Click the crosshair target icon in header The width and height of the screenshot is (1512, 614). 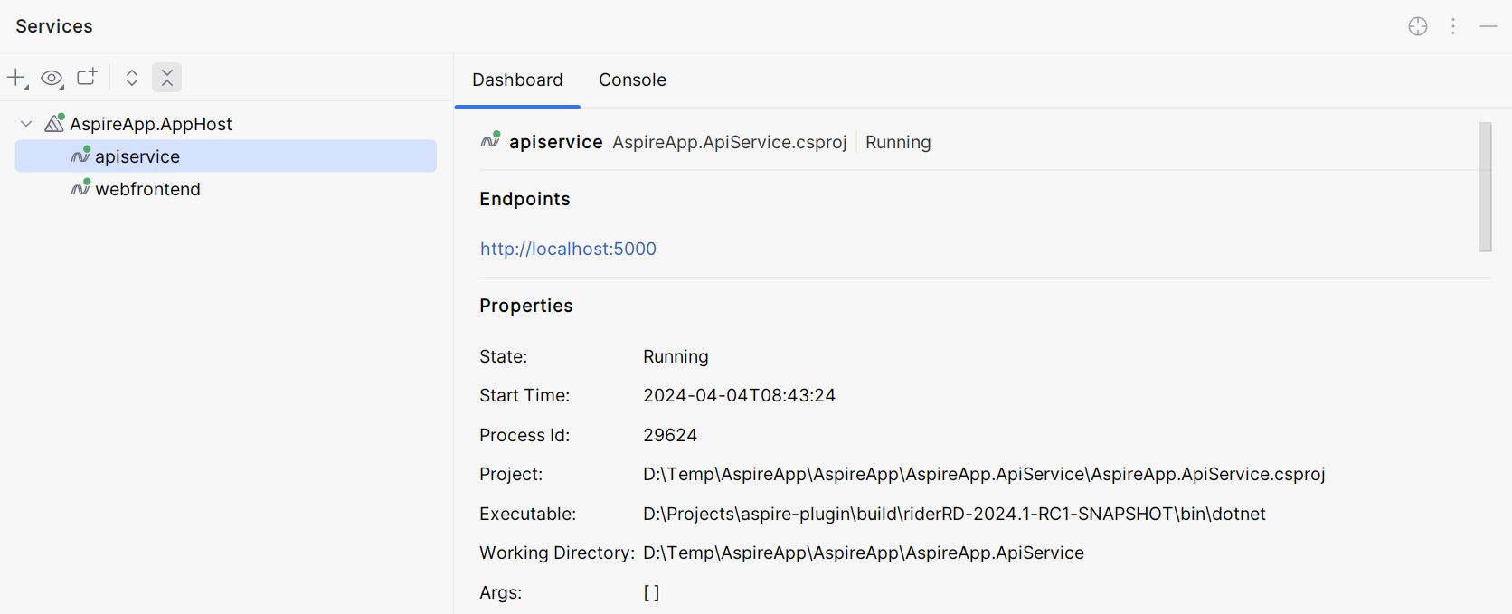click(x=1418, y=26)
